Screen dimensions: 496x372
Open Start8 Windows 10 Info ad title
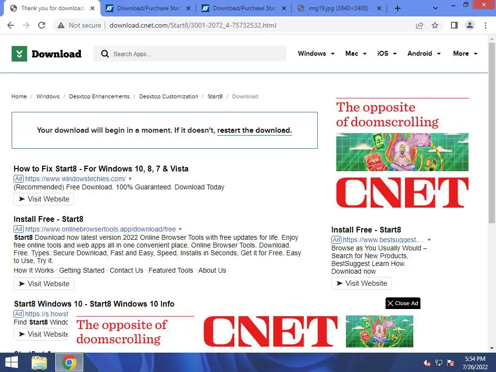coord(94,304)
